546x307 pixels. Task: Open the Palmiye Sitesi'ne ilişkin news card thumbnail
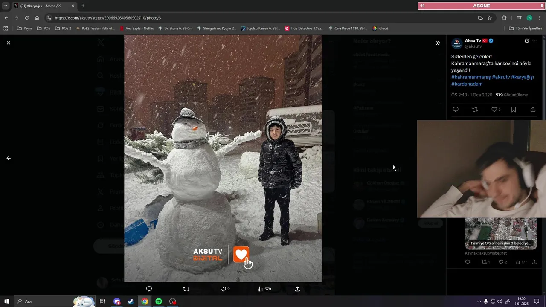click(x=501, y=234)
